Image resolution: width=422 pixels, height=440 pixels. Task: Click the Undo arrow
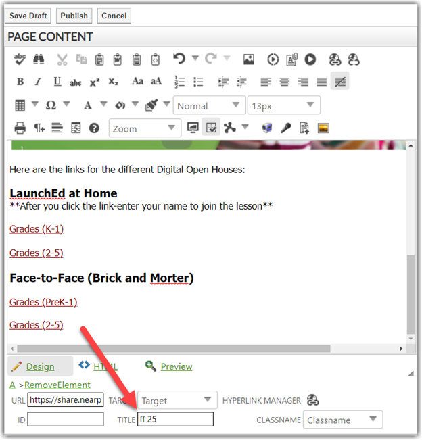pos(179,59)
